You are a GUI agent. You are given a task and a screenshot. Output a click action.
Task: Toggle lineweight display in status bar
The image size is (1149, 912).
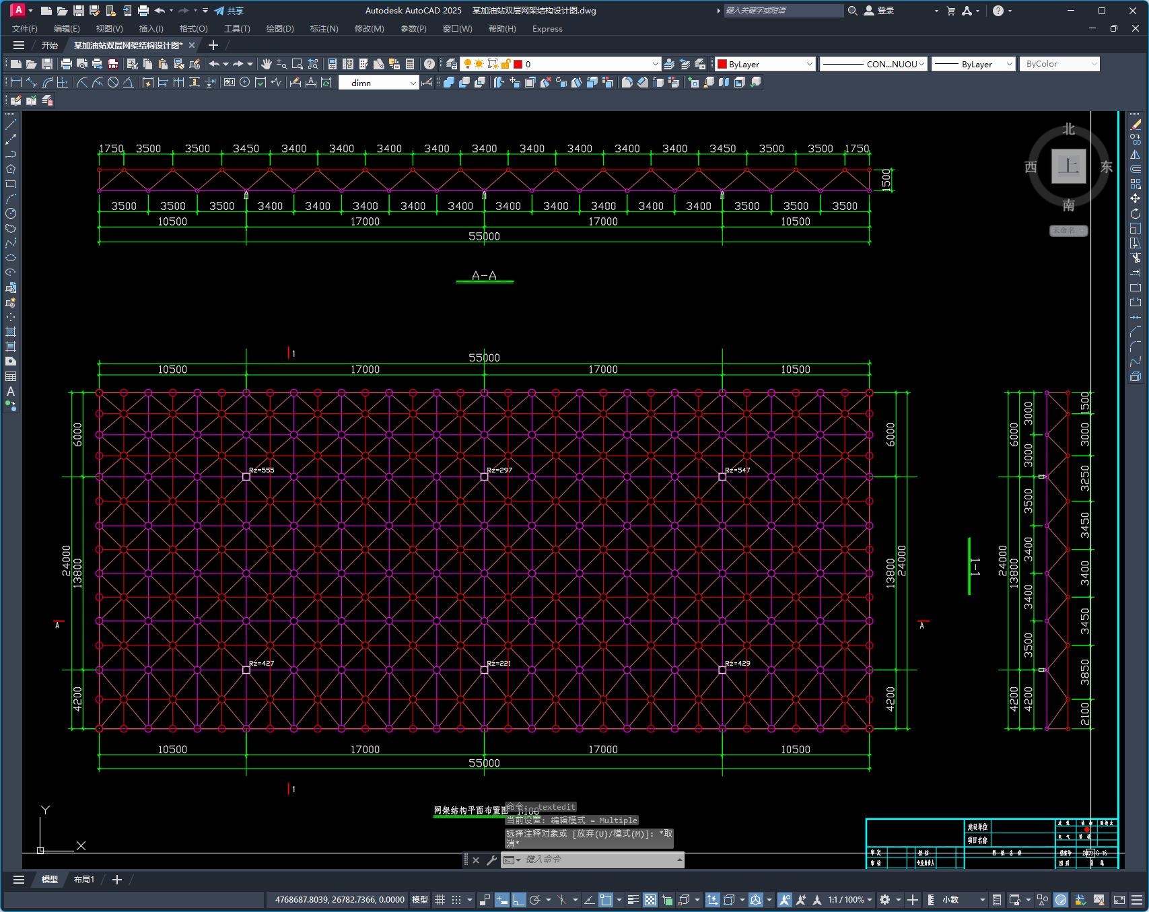tap(633, 900)
